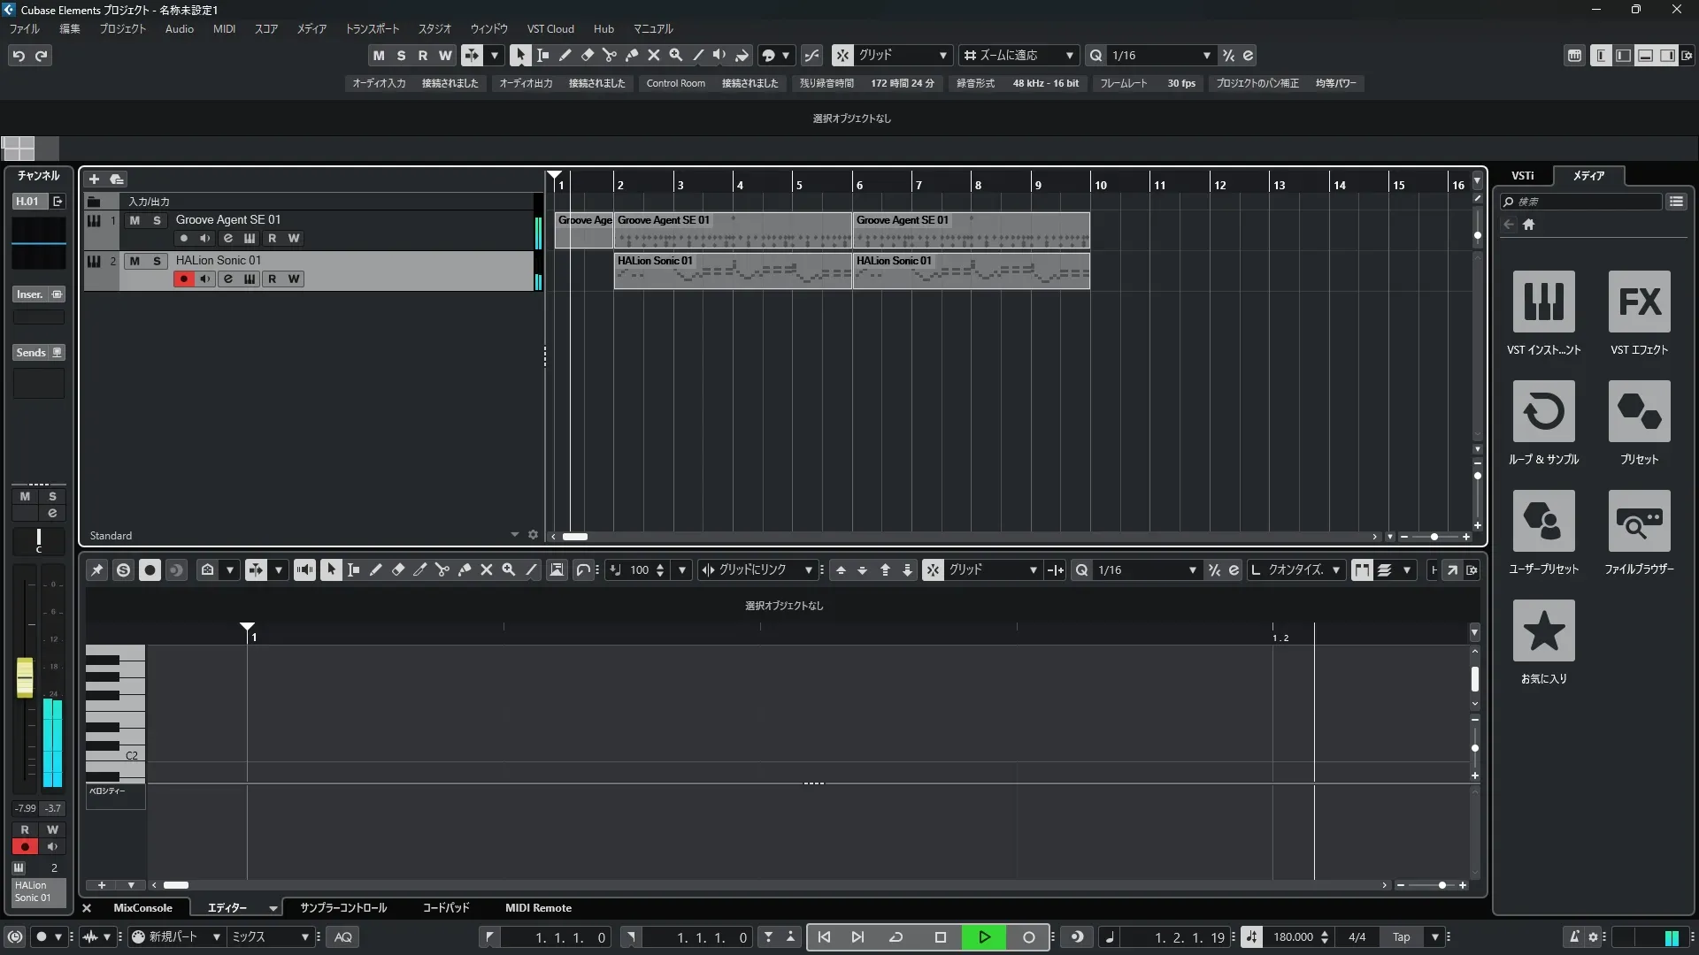Viewport: 1699px width, 955px height.
Task: Open the Loops & Samples tile
Action: point(1543,411)
